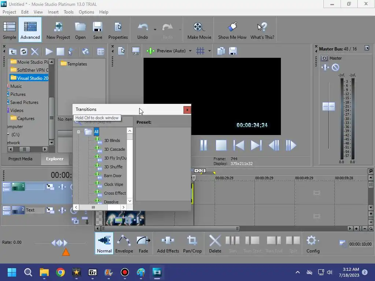Open project Properties
375x281 pixels.
pos(118,30)
